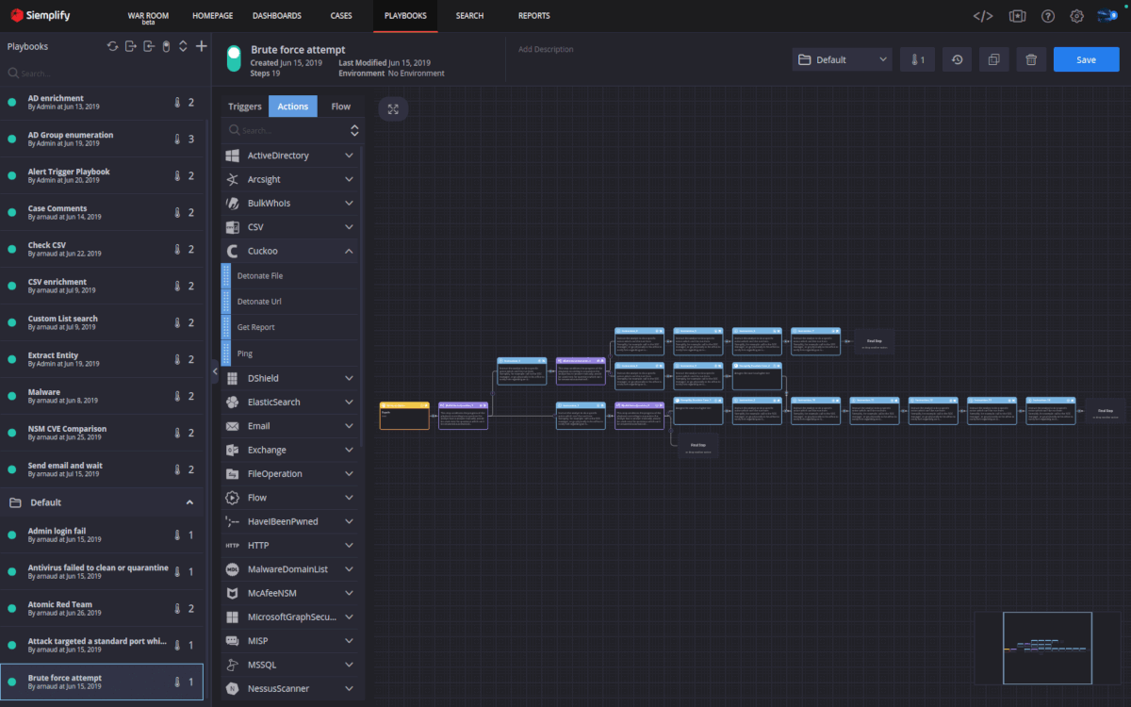Open the Alert Trigger Playbook entry
Screen dimensions: 1131x707
(x=103, y=175)
